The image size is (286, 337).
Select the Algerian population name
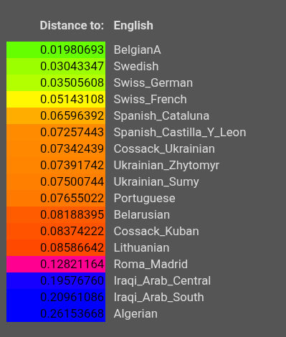(x=135, y=314)
